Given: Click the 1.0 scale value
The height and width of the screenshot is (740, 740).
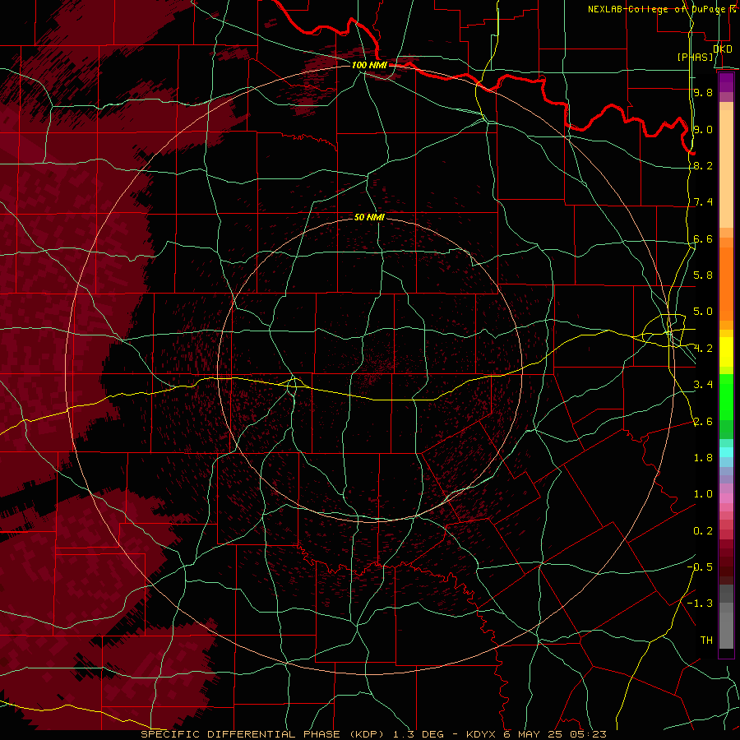Looking at the screenshot, I should click(703, 494).
